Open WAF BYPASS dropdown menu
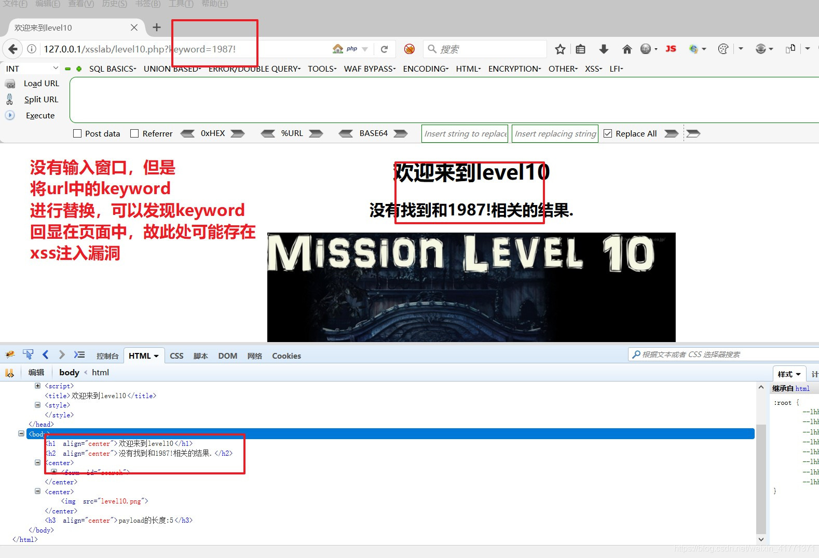The width and height of the screenshot is (819, 558). click(370, 69)
